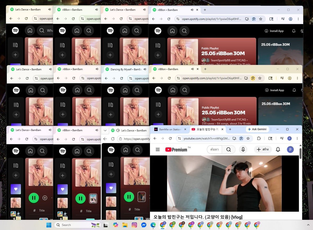
Task: Click cover thumbnail beside riBBon pause button
Action: tap(93, 199)
